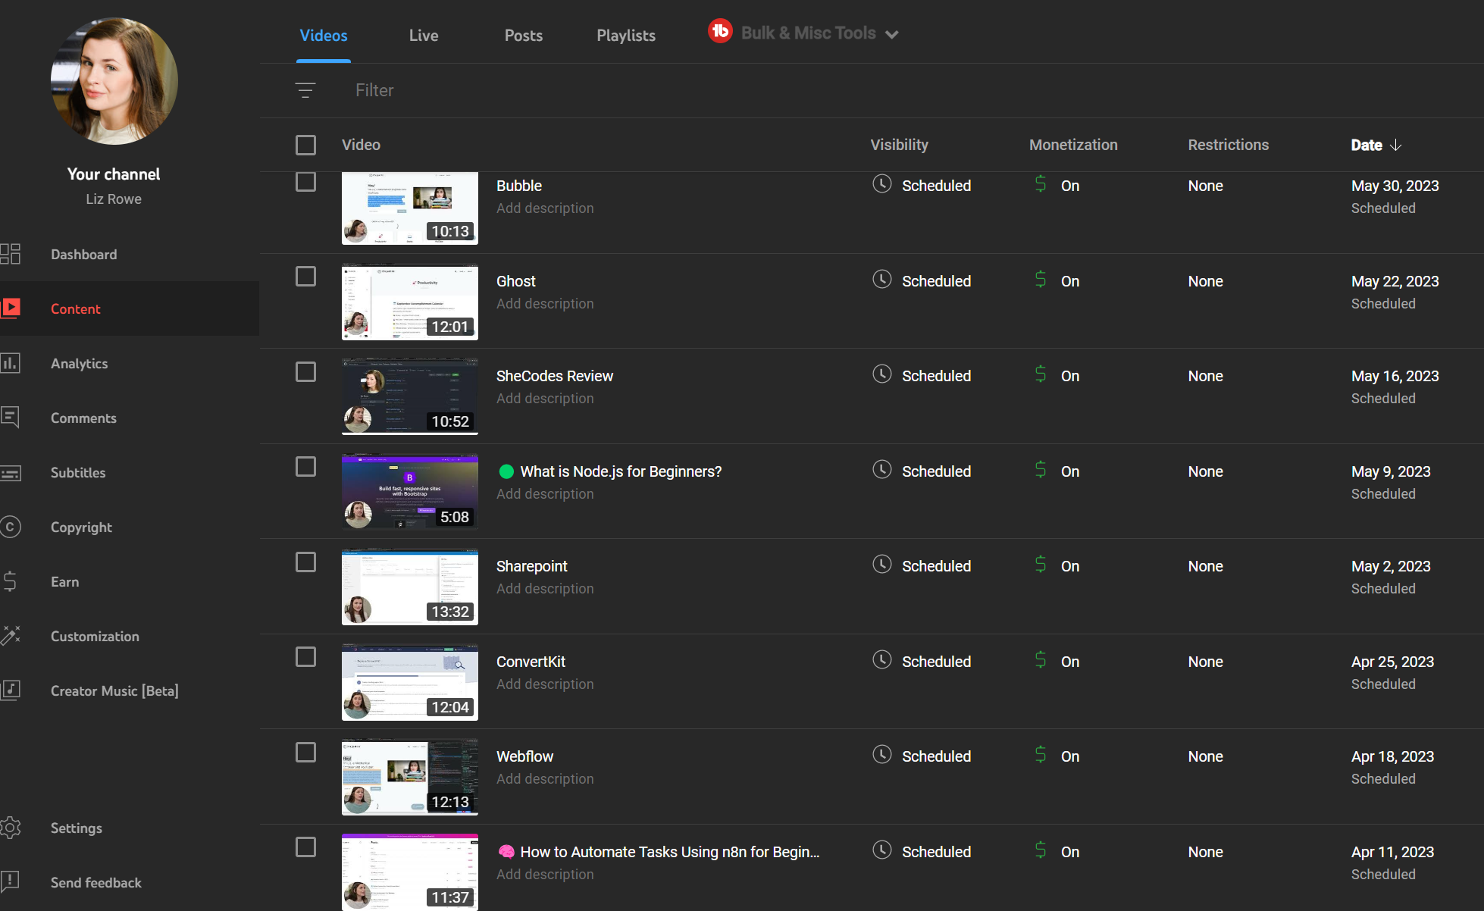Open the Customization wand icon

click(11, 636)
